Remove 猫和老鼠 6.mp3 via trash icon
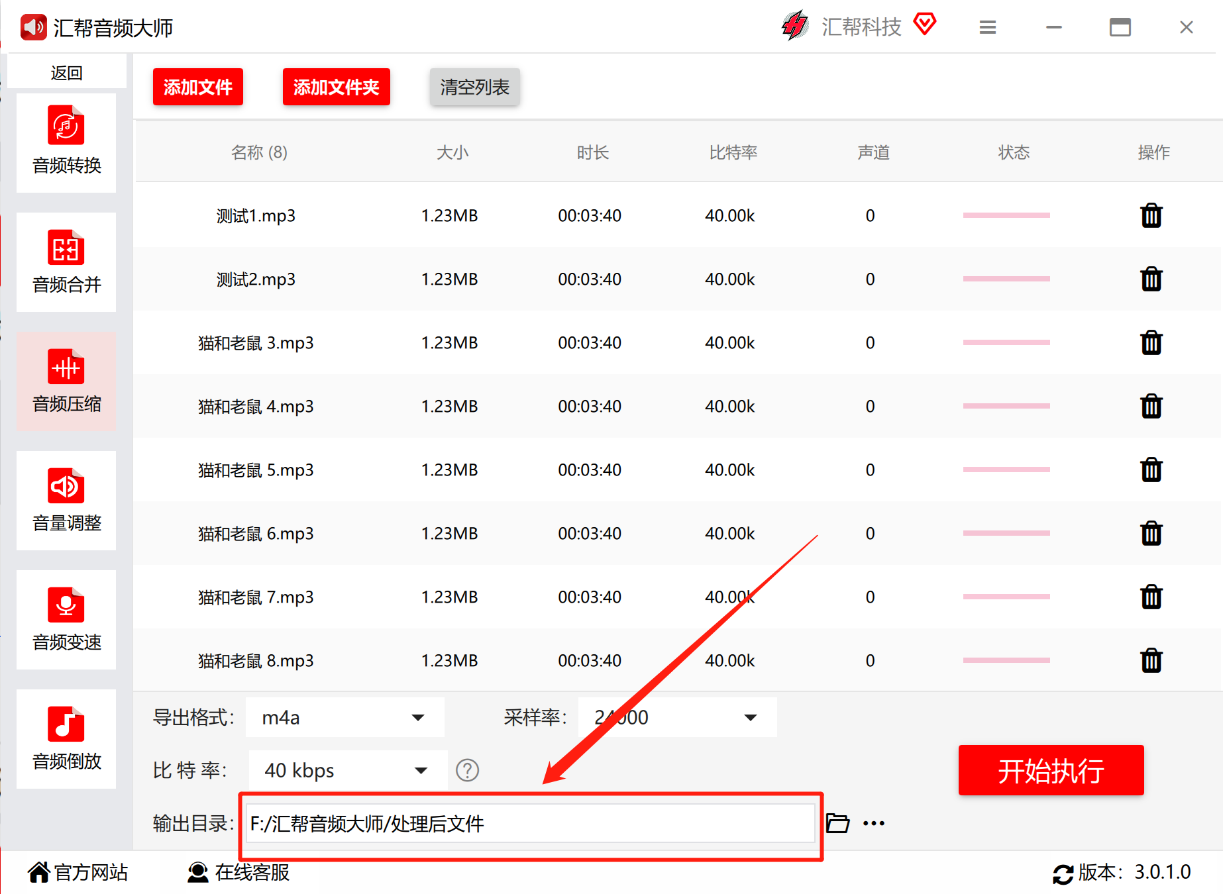 click(x=1151, y=533)
